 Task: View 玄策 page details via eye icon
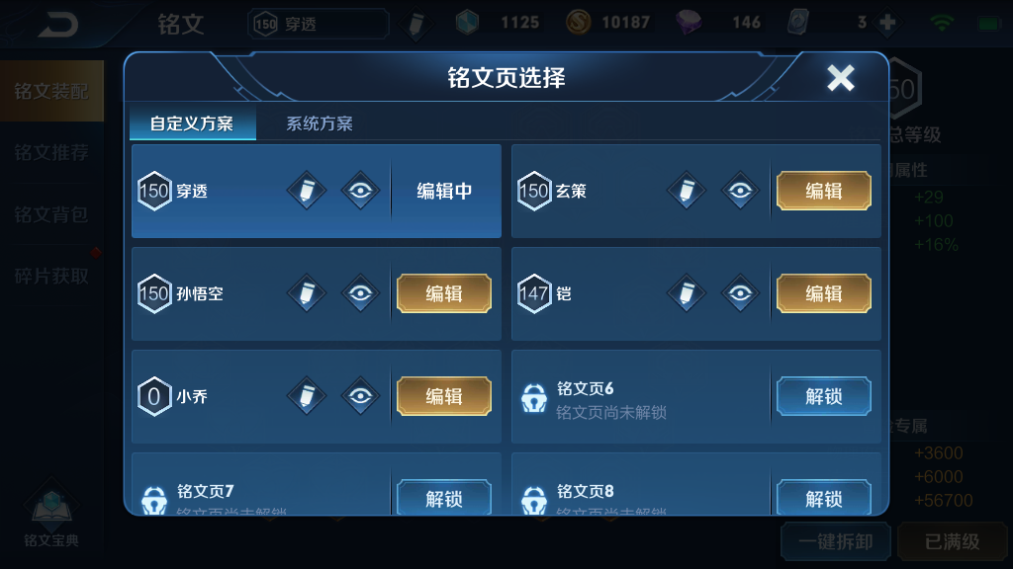[x=740, y=191]
